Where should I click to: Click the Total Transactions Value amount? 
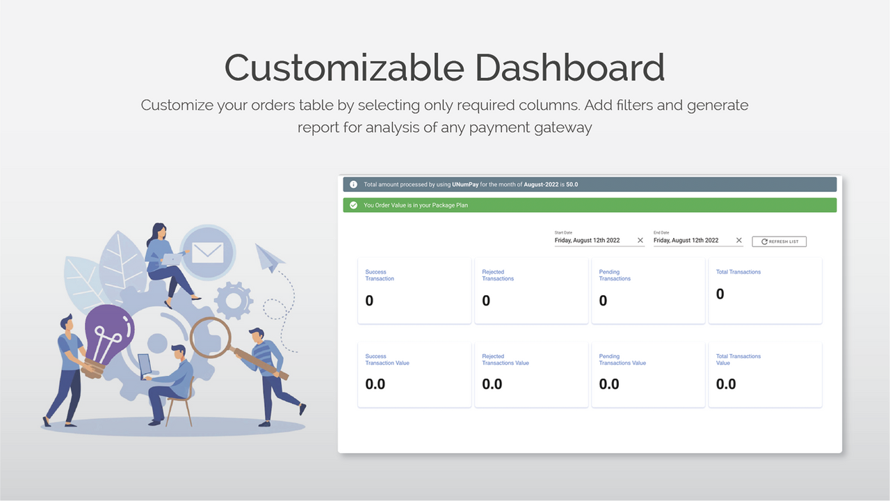click(725, 383)
